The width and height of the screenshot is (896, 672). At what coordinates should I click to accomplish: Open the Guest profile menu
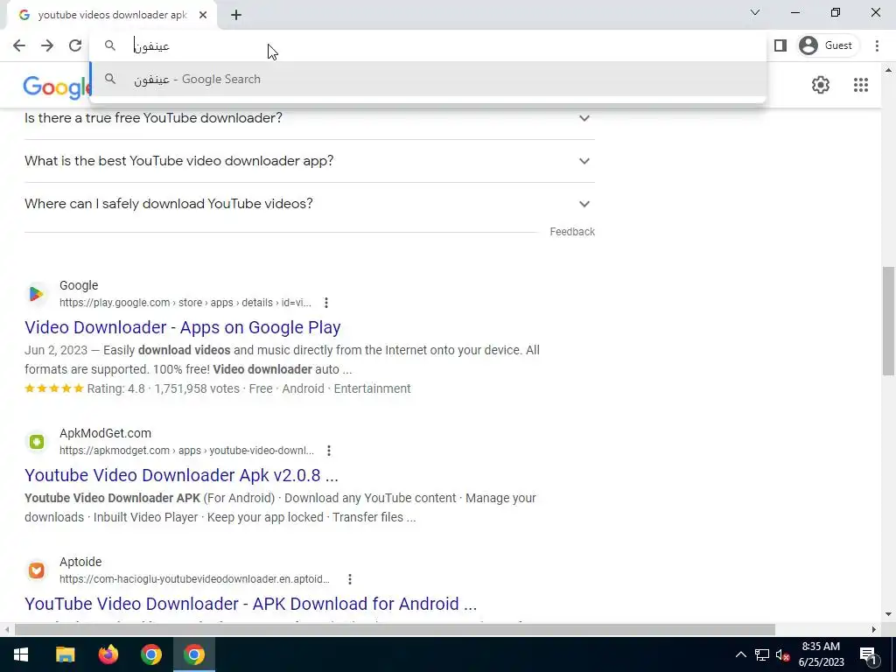pyautogui.click(x=828, y=45)
